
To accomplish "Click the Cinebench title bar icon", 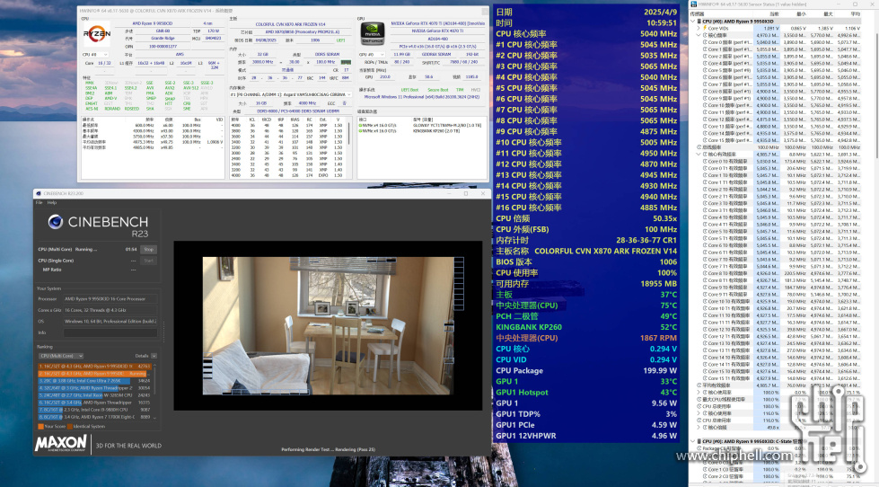I will tap(38, 193).
